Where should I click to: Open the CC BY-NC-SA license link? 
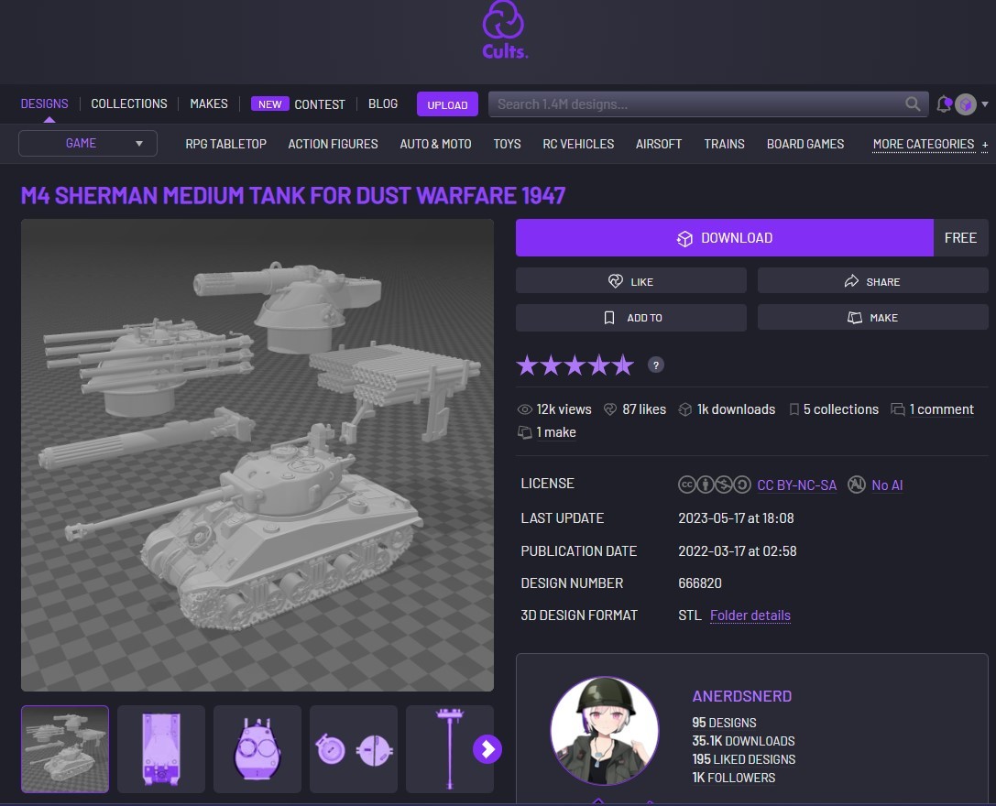click(796, 485)
